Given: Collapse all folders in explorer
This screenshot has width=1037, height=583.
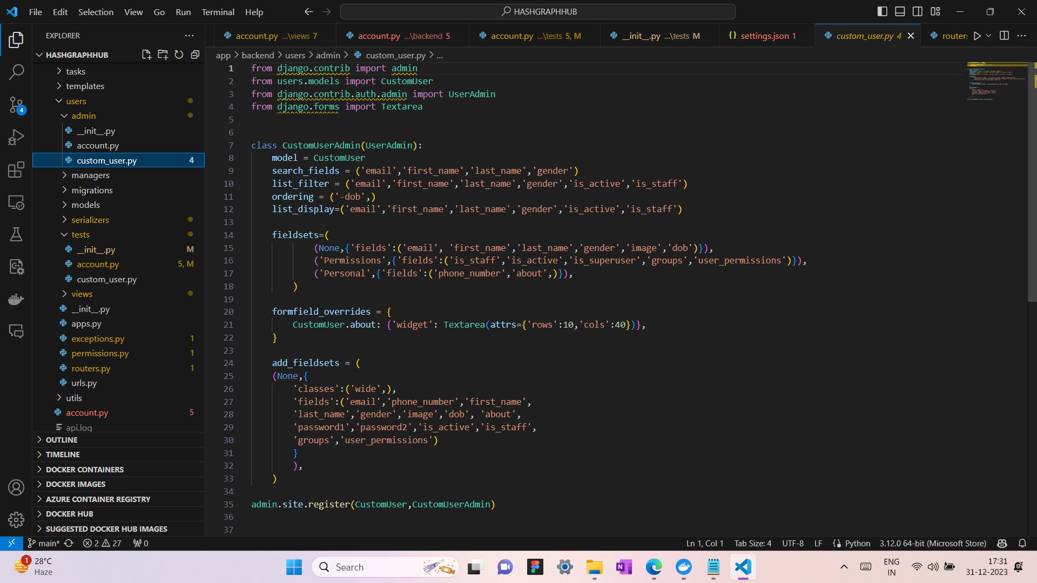Looking at the screenshot, I should (195, 55).
